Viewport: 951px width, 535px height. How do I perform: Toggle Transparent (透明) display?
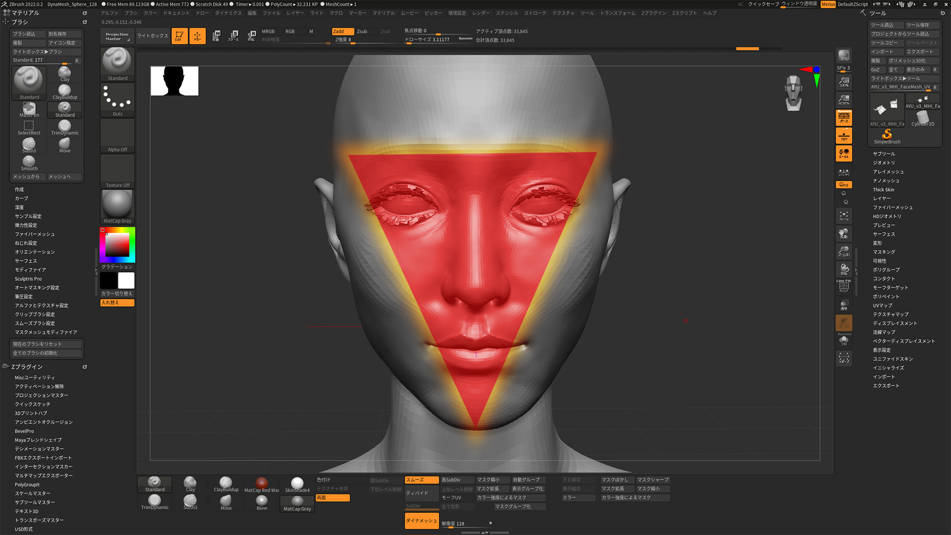click(x=844, y=305)
